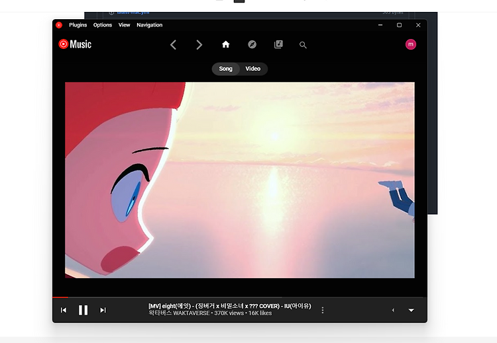497x343 pixels.
Task: Collapse the player page with down arrow
Action: [411, 310]
